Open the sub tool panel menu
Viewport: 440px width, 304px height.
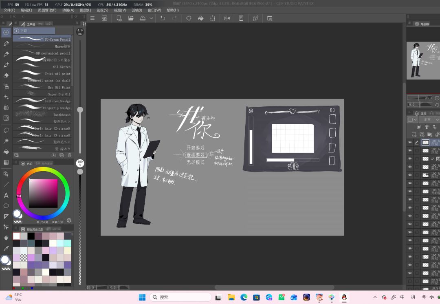(x=15, y=24)
